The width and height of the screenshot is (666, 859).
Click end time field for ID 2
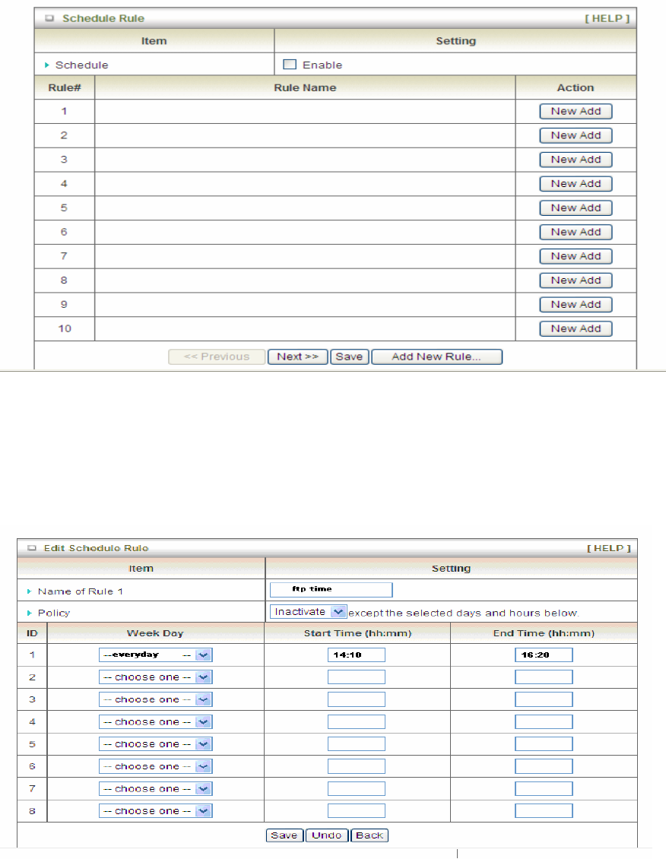point(544,677)
